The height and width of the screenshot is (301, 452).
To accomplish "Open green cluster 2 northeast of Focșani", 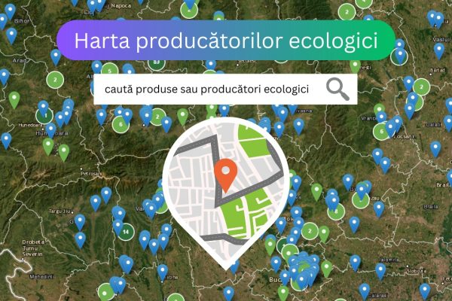I will click(420, 87).
